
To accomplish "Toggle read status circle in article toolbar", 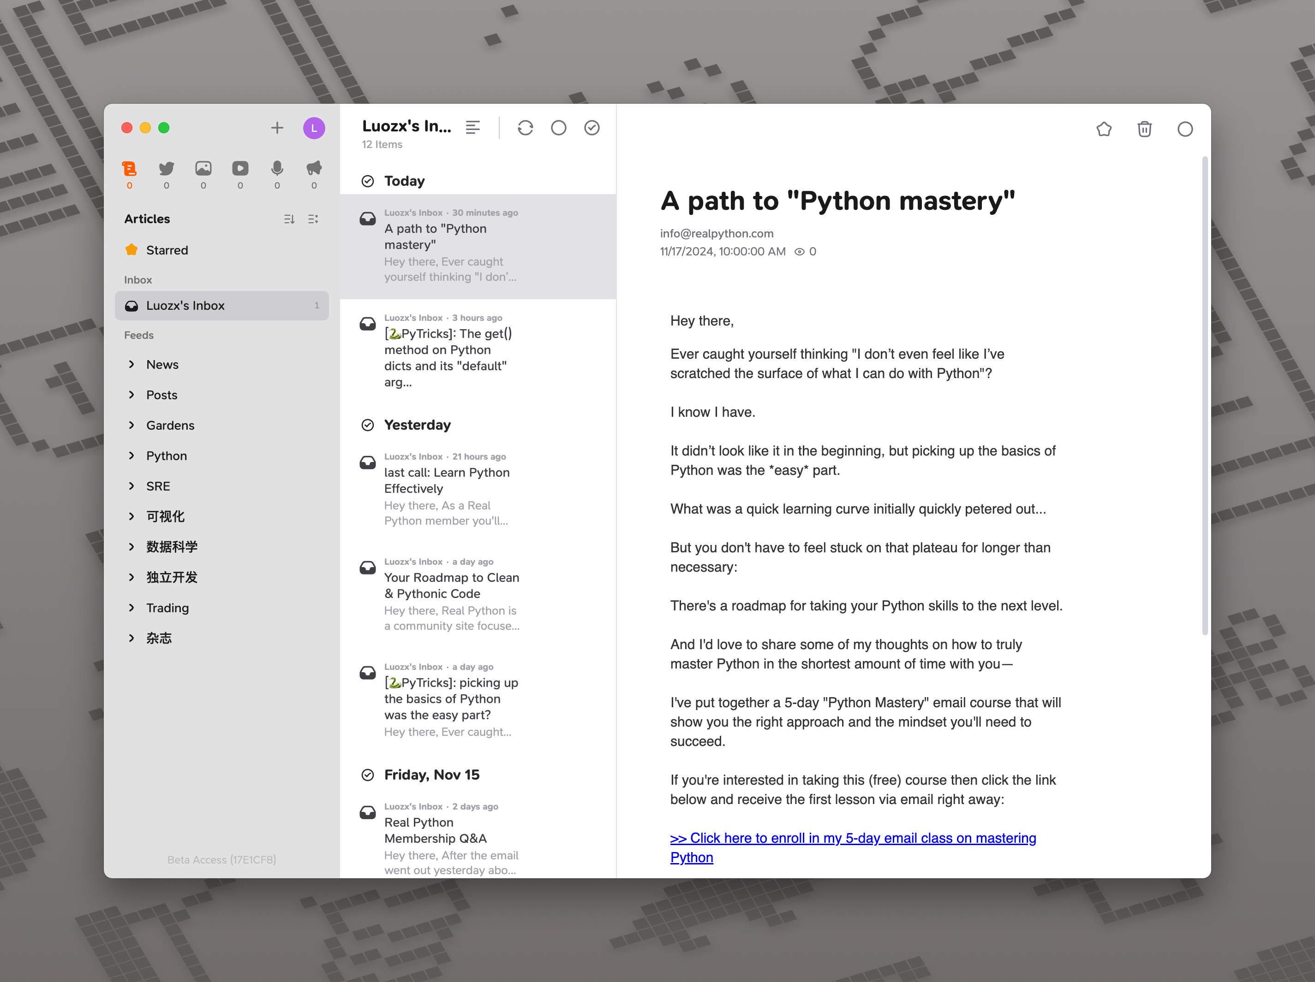I will click(1185, 129).
